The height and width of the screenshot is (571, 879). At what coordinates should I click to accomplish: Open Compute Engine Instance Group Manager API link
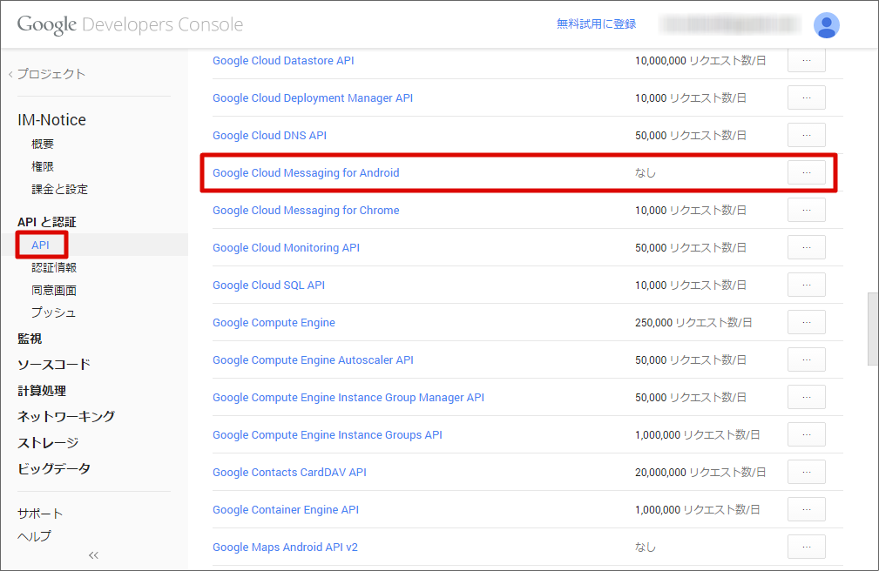(348, 397)
